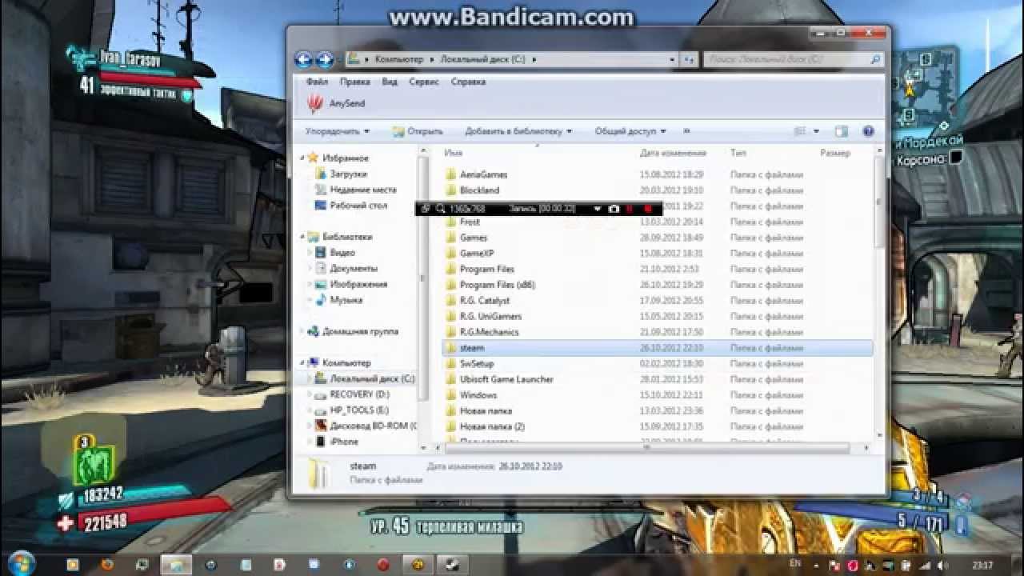The image size is (1024, 576).
Task: Open the Файл menu
Action: click(317, 82)
